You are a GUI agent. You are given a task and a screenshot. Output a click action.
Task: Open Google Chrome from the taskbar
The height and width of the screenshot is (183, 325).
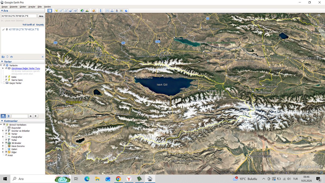[x=118, y=179]
